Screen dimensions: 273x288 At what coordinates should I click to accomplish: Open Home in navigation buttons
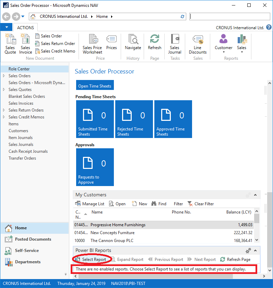pyautogui.click(x=35, y=228)
